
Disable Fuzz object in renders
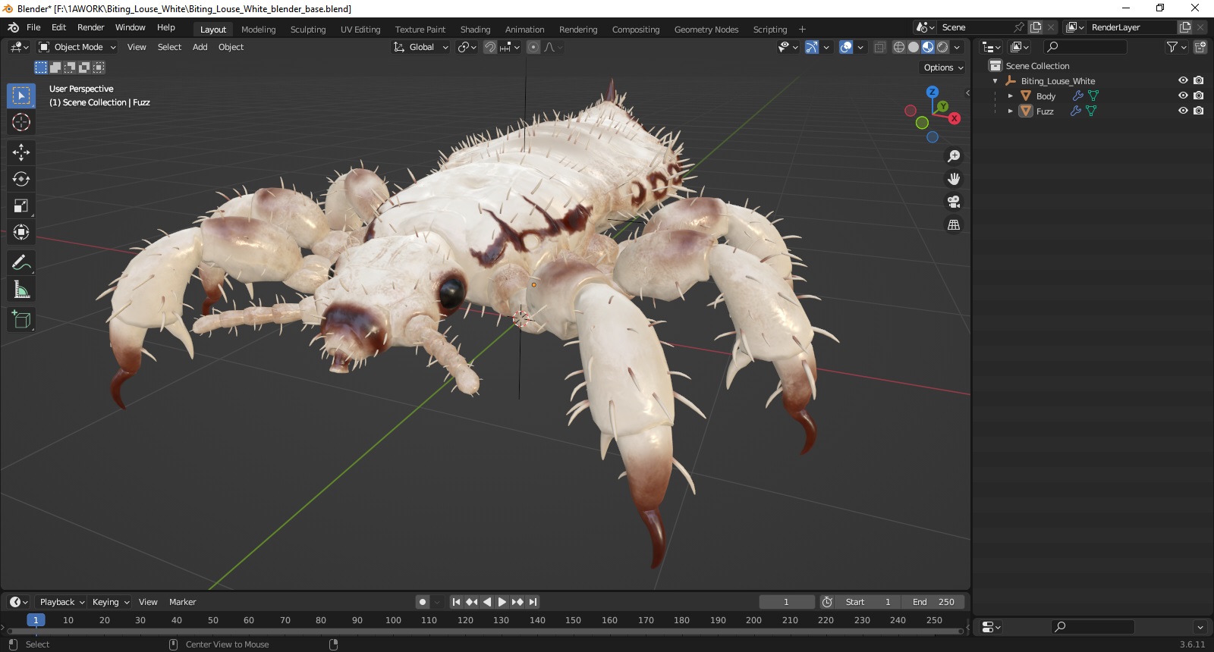pos(1199,111)
